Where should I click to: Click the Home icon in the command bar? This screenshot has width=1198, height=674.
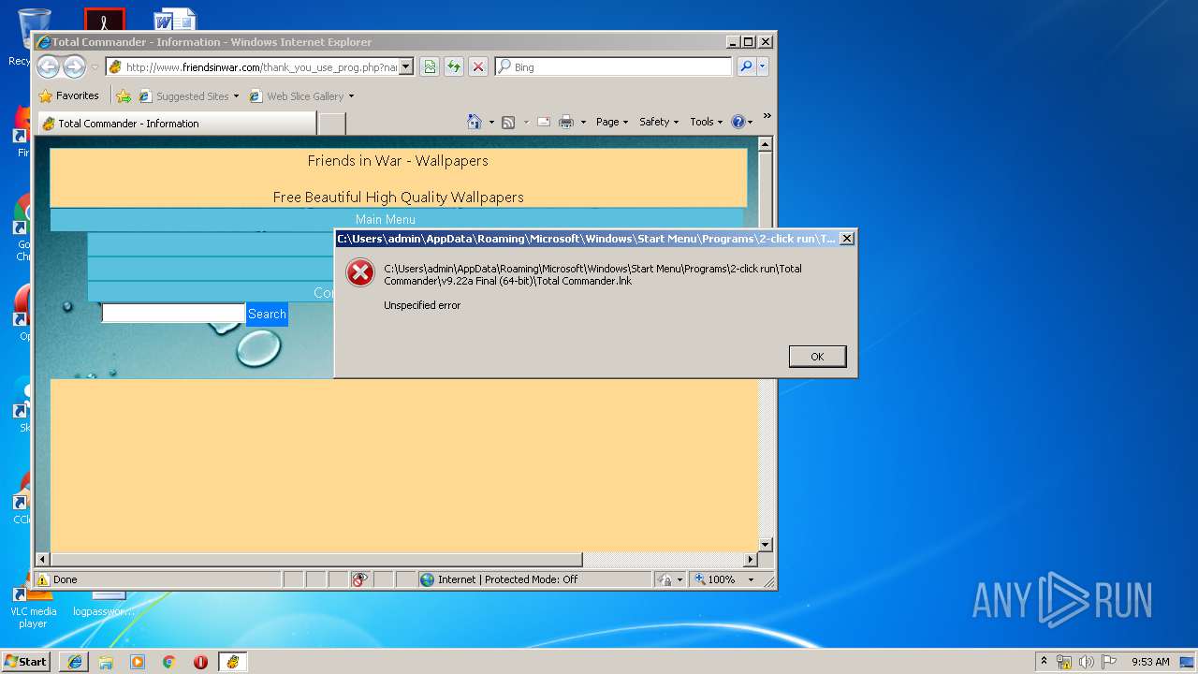click(475, 122)
